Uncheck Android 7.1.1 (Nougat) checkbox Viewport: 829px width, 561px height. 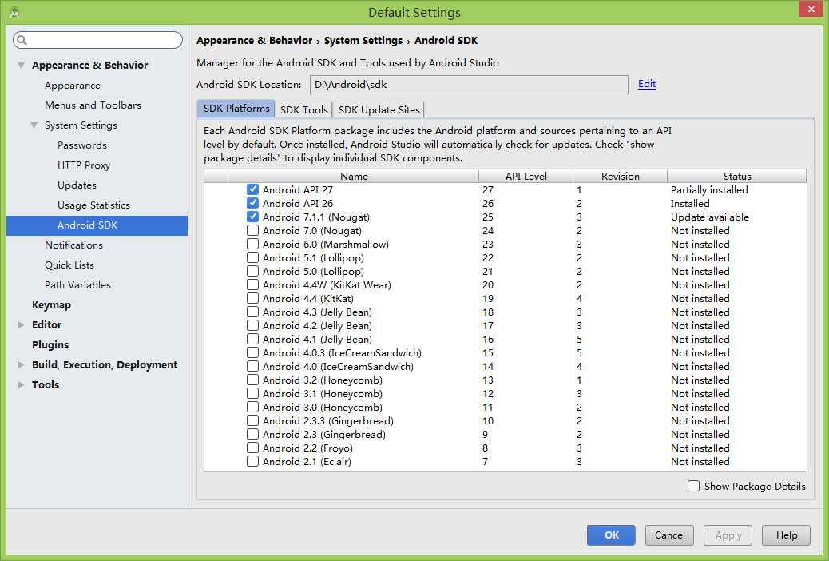click(252, 217)
